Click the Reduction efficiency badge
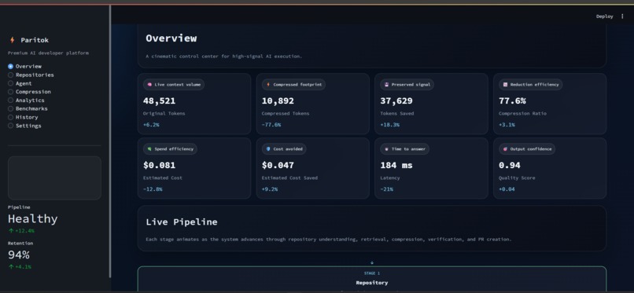This screenshot has height=293, width=634. click(530, 85)
